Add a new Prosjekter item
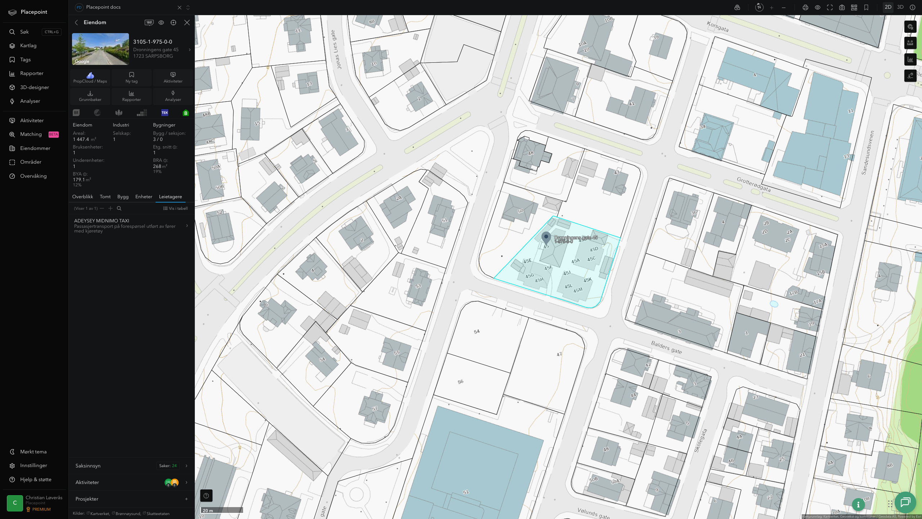The image size is (922, 519). 186,499
